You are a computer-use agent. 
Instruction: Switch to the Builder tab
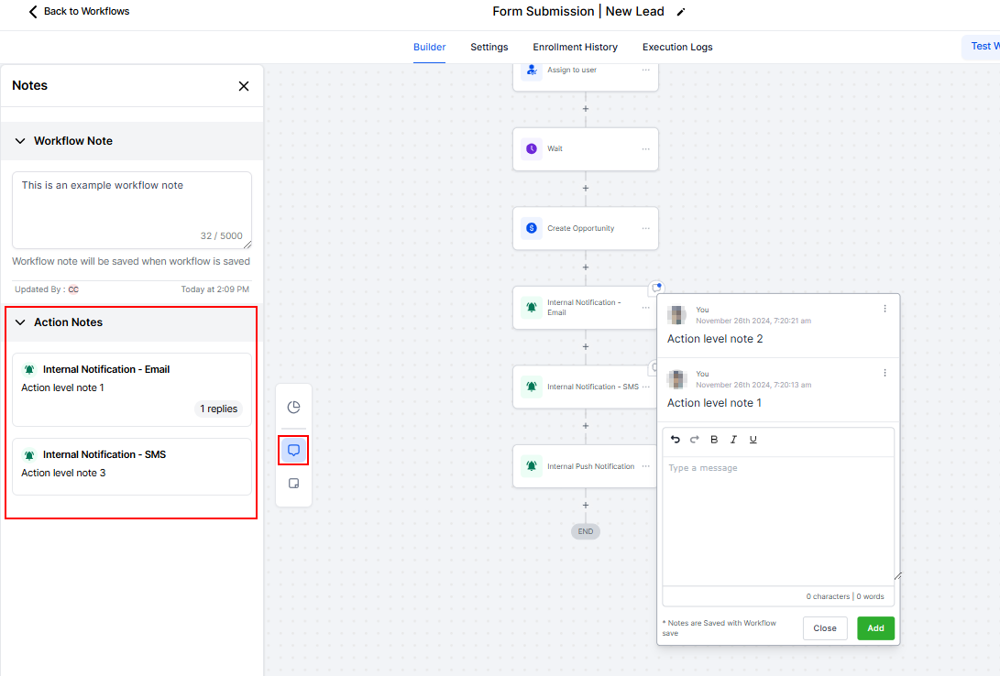pos(429,47)
